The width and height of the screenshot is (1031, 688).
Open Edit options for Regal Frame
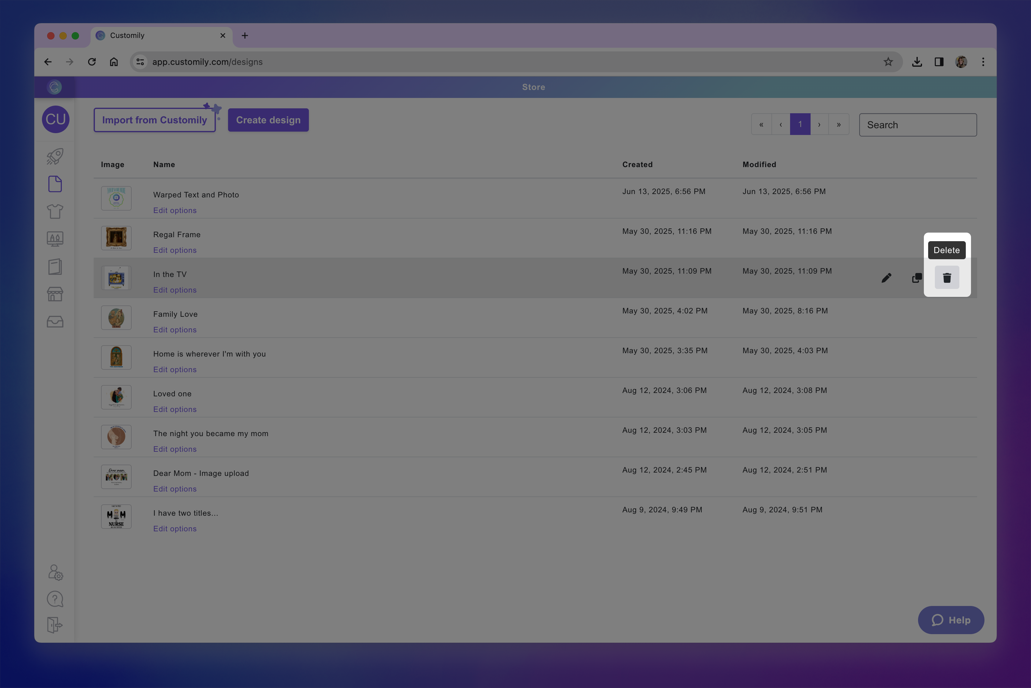[x=175, y=250]
